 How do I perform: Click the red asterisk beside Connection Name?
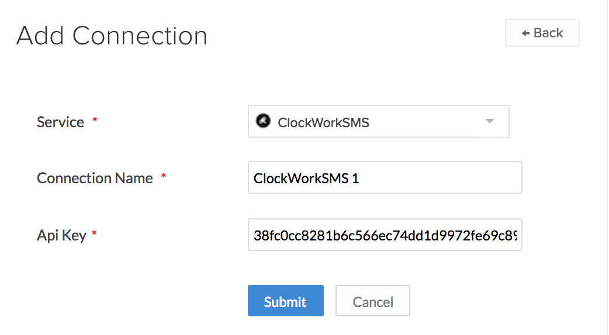coord(164,177)
